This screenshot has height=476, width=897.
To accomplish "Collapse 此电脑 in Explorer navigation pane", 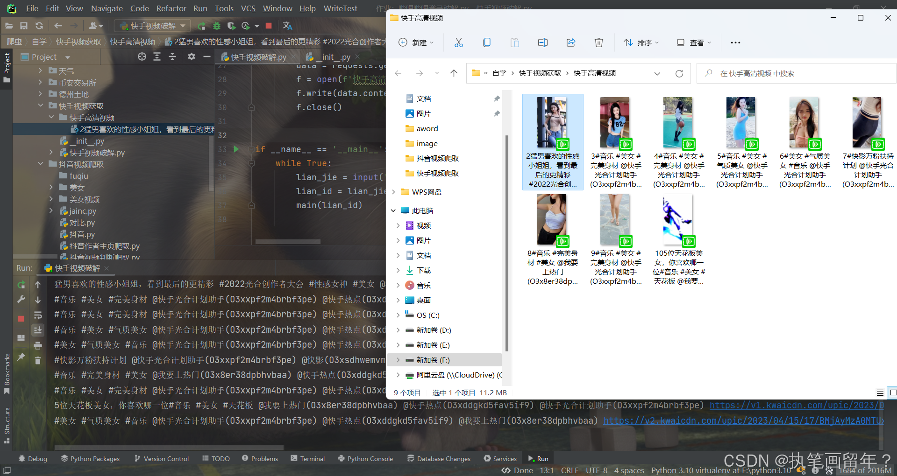I will (393, 210).
